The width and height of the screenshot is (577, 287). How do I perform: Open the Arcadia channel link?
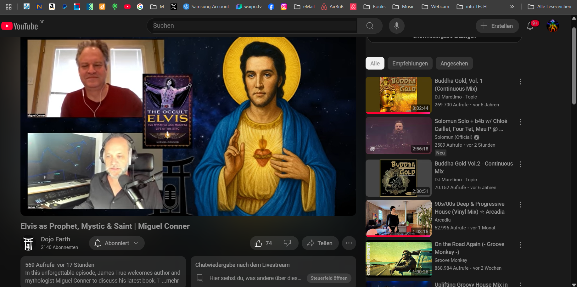(443, 220)
